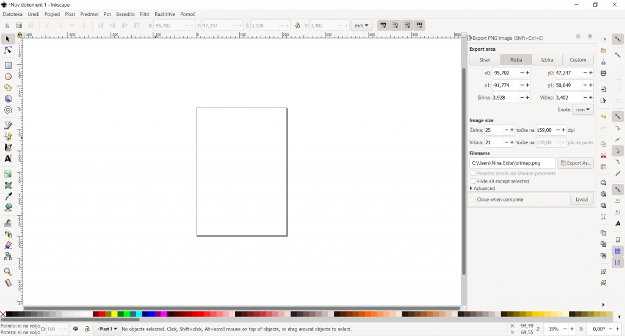Image resolution: width=625 pixels, height=336 pixels.
Task: Open the Plast 1 layer dropdown
Action: click(x=107, y=329)
